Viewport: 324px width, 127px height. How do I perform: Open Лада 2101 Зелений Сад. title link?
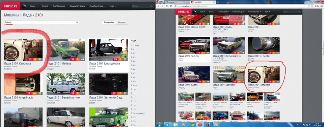click(106, 97)
